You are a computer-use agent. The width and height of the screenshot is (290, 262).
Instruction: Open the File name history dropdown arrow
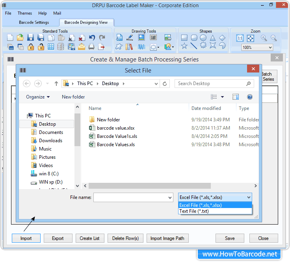(x=170, y=197)
